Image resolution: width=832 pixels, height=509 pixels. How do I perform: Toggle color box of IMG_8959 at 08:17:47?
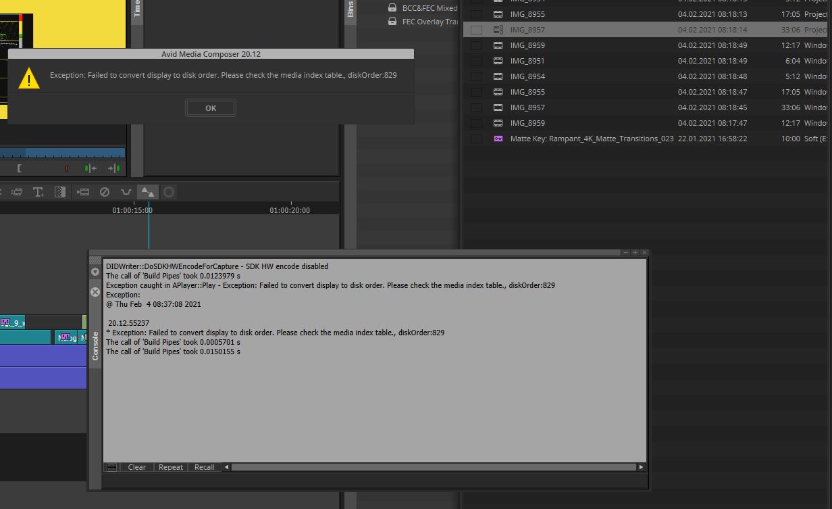pos(476,123)
